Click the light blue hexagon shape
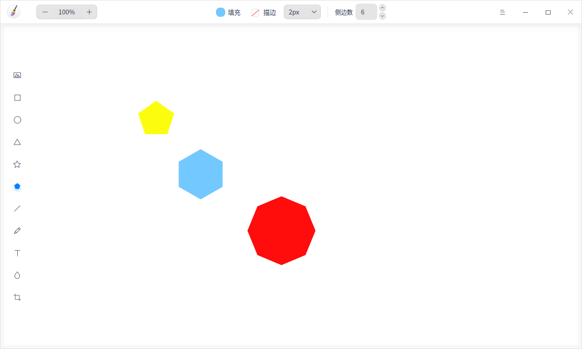The image size is (582, 349). (201, 174)
